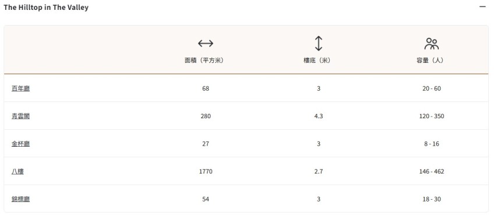
Task: Open the 青雲閣 venue link
Action: click(20, 116)
